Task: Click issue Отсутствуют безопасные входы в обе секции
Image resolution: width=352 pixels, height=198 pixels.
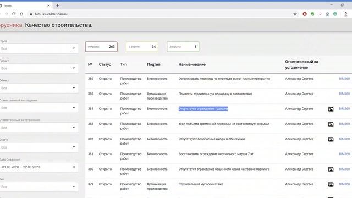Action: click(211, 139)
